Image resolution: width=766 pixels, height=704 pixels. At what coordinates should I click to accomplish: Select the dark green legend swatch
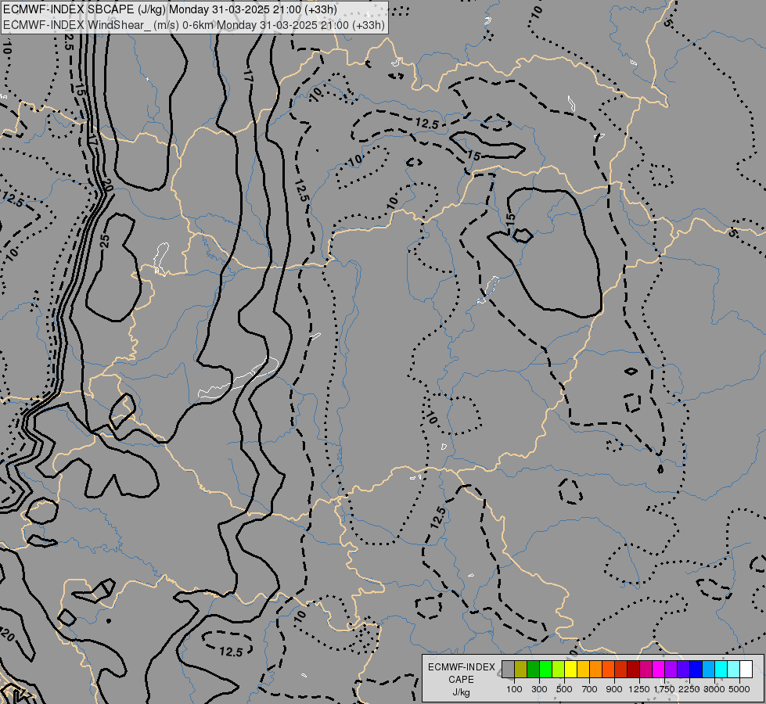pos(533,669)
